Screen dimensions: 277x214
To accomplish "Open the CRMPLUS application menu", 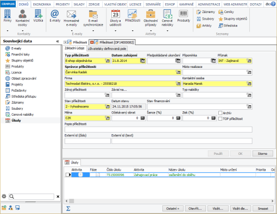I will (x=8, y=4).
